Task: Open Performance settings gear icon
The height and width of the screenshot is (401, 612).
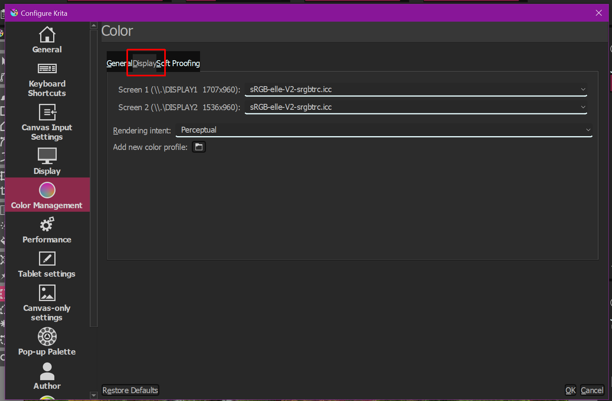Action: (47, 225)
